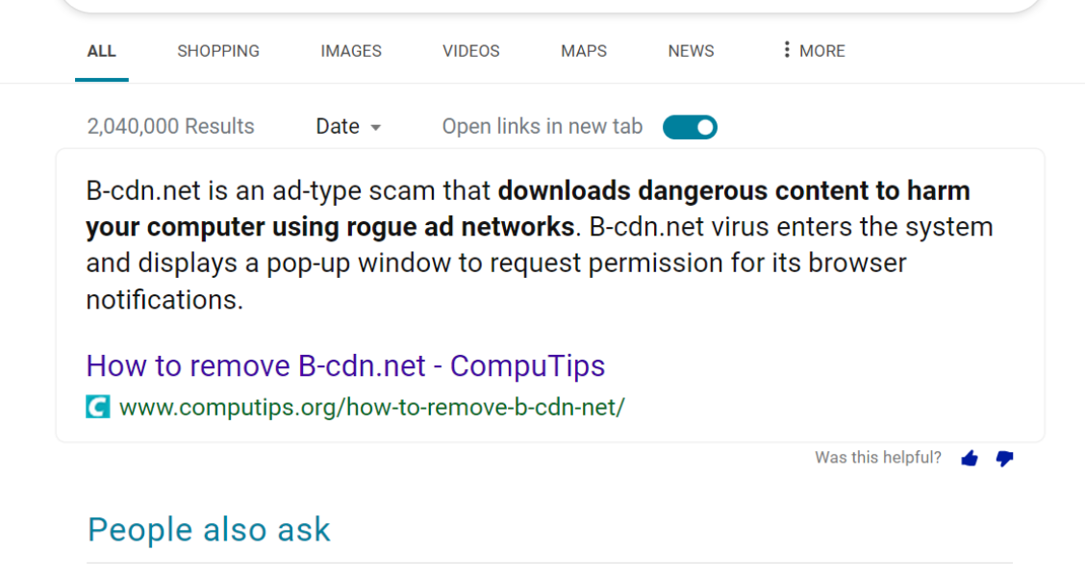1085x577 pixels.
Task: Click the thumbs up icon
Action: point(969,459)
